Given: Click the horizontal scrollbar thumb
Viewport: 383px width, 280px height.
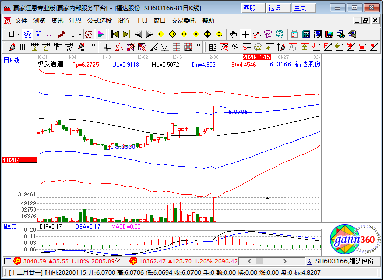Looking at the screenshot, I should (260, 261).
